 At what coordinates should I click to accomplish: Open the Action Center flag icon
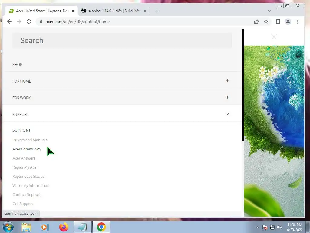click(265, 227)
